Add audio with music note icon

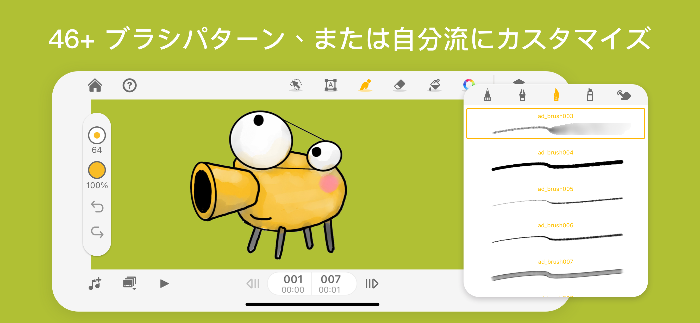(95, 284)
